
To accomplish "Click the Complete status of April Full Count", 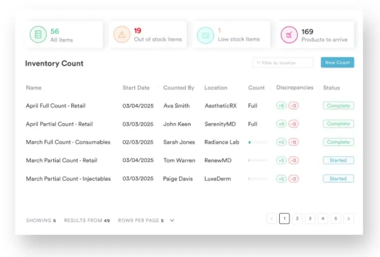I will [338, 105].
